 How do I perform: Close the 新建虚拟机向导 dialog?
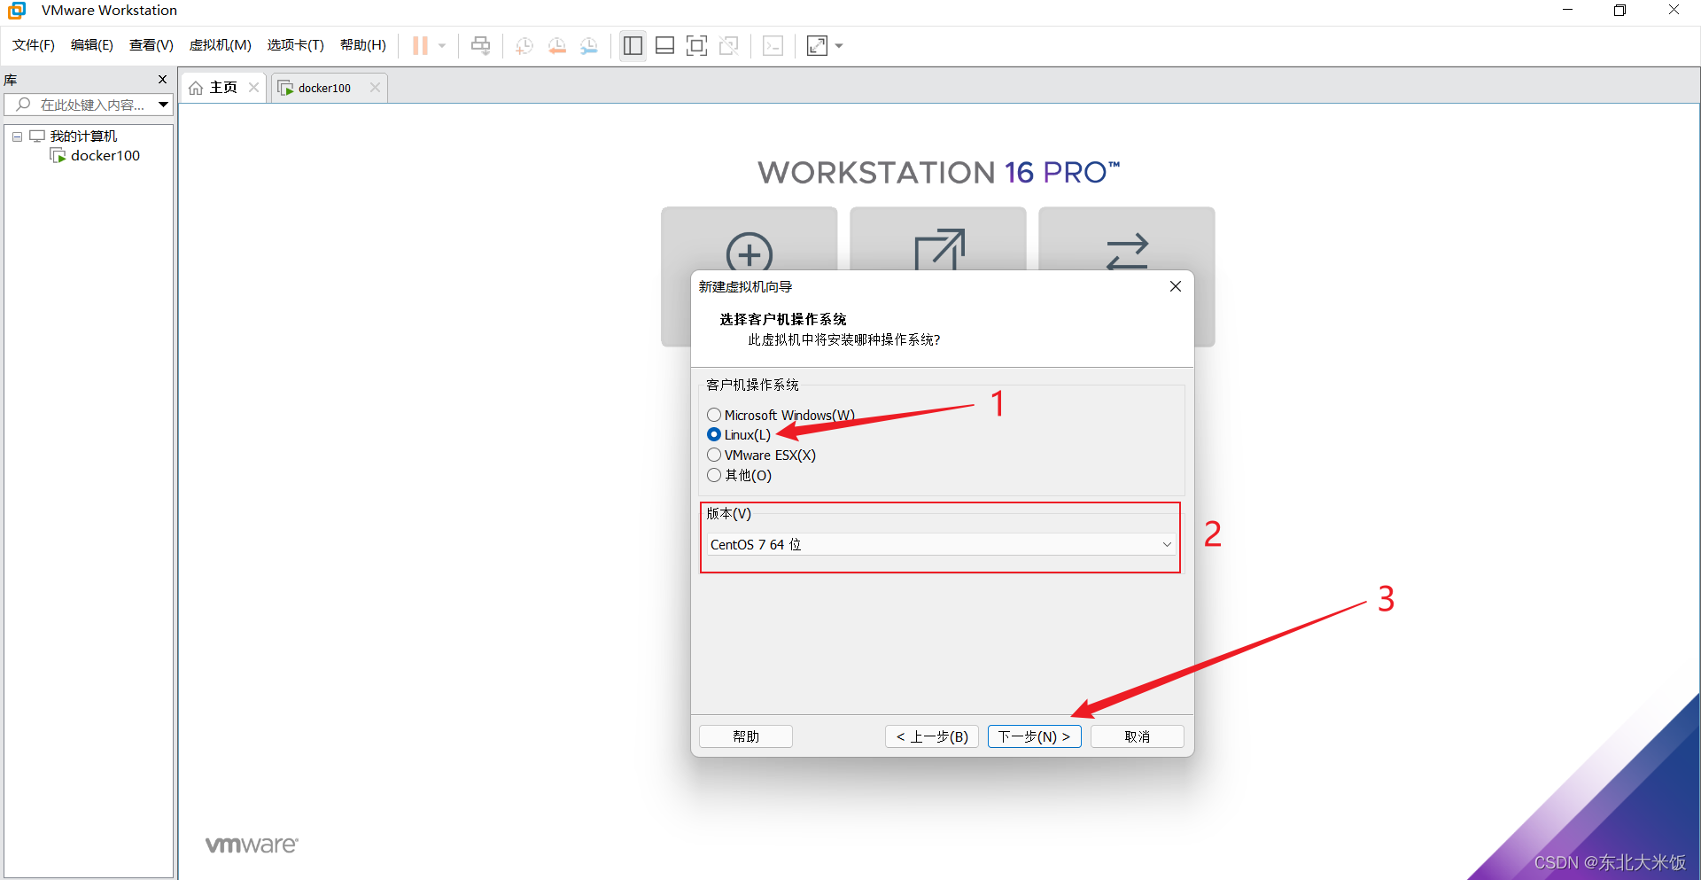[x=1176, y=286]
